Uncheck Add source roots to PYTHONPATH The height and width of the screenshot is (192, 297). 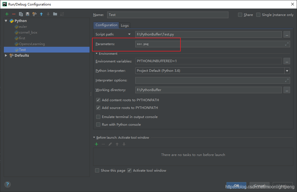click(x=98, y=108)
